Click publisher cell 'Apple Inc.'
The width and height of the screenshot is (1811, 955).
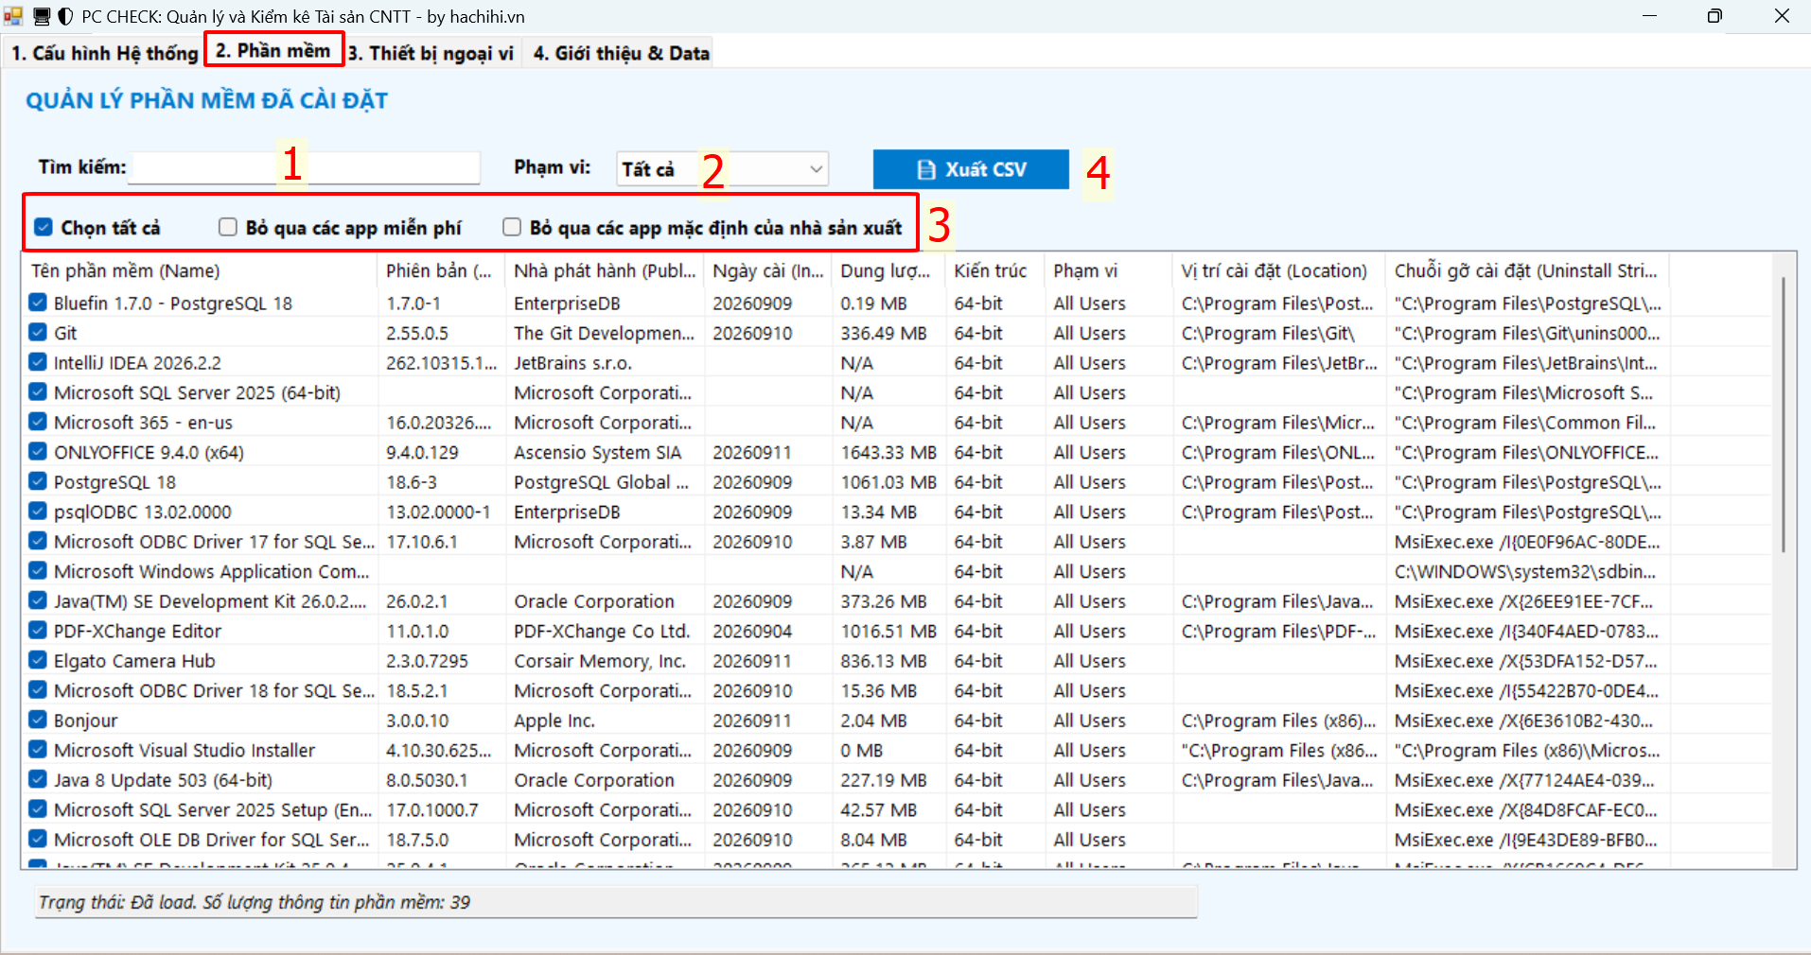[554, 721]
